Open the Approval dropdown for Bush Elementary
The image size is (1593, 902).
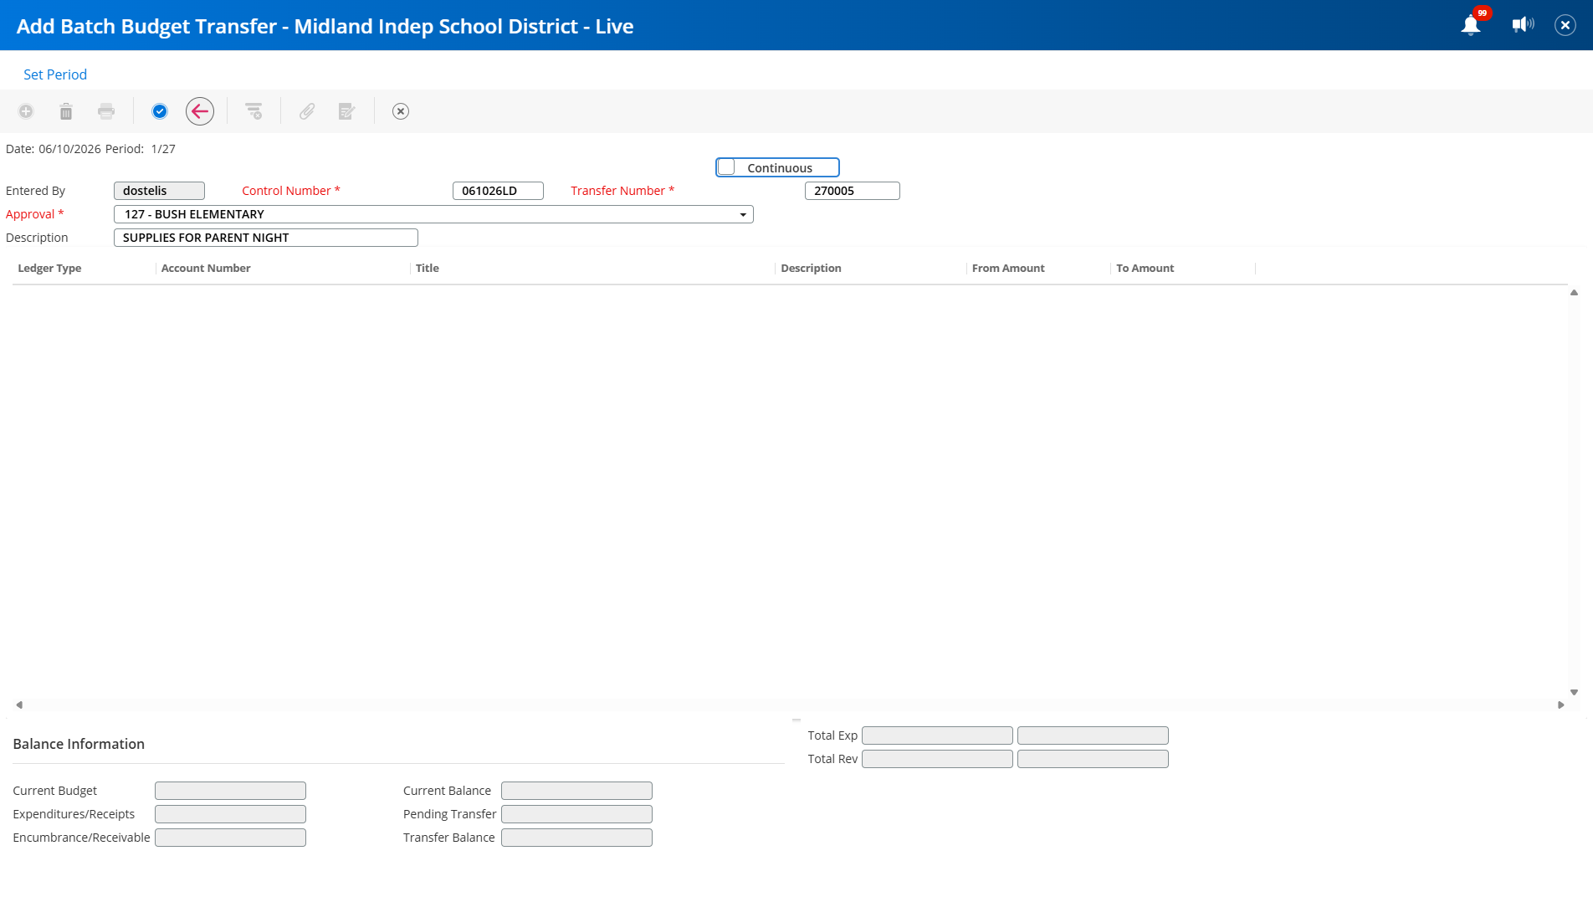tap(433, 214)
